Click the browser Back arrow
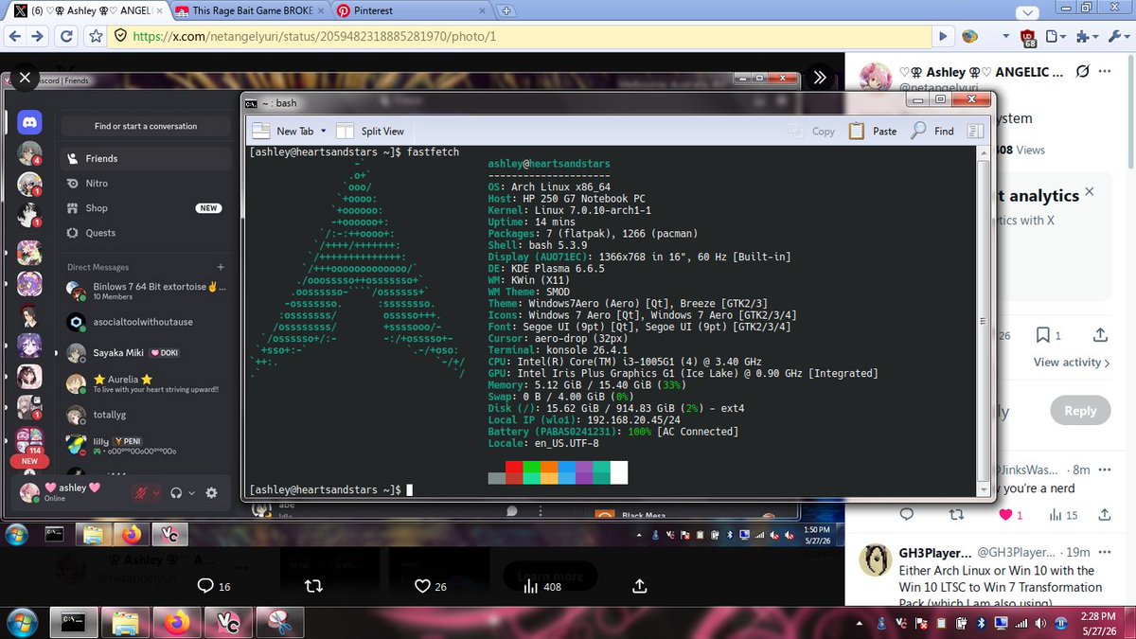This screenshot has height=639, width=1136. [x=13, y=36]
